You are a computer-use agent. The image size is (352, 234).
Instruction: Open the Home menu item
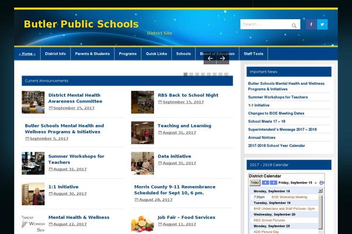(27, 54)
